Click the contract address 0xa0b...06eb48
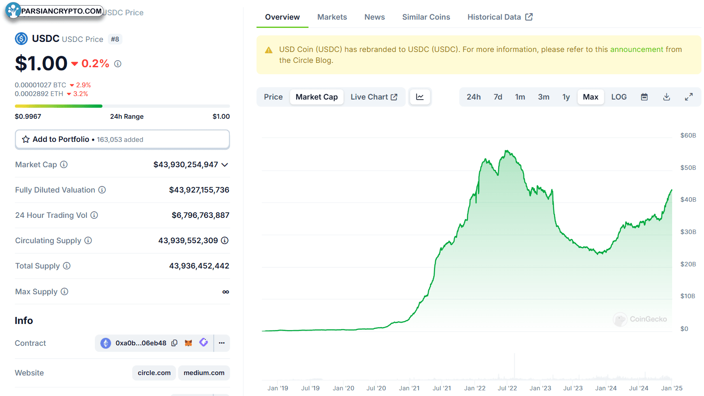The image size is (704, 396). 141,343
